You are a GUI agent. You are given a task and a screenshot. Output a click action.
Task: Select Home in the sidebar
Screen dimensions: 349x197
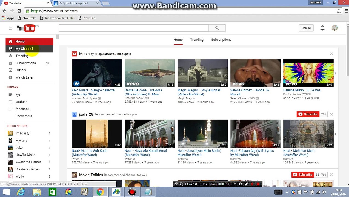29,41
